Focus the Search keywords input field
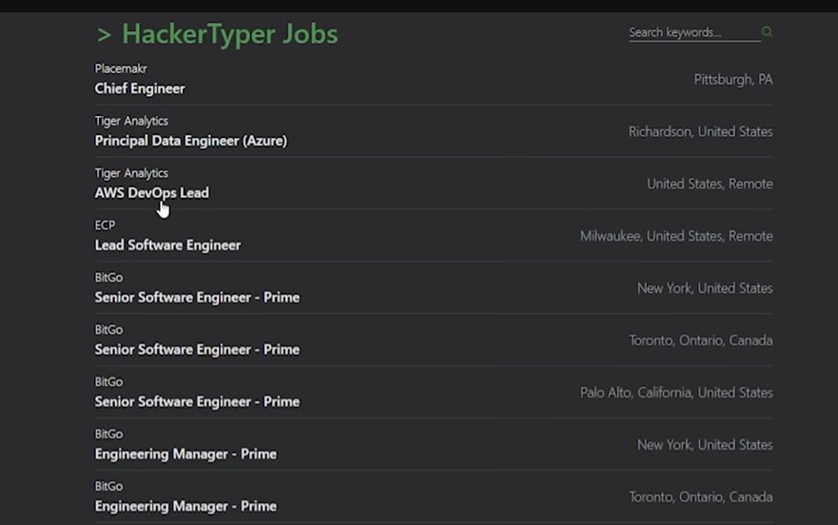This screenshot has width=838, height=525. (x=692, y=32)
